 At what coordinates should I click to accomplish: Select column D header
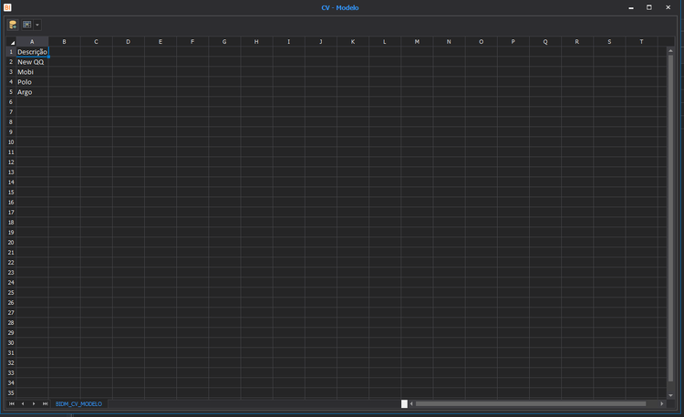pos(129,42)
